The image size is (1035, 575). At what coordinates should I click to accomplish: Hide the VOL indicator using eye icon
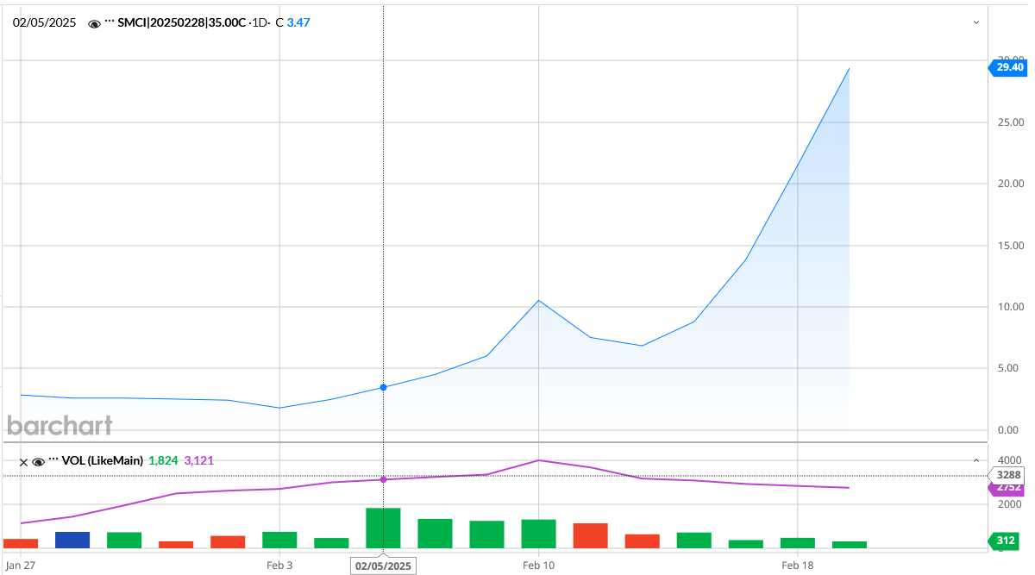(38, 461)
